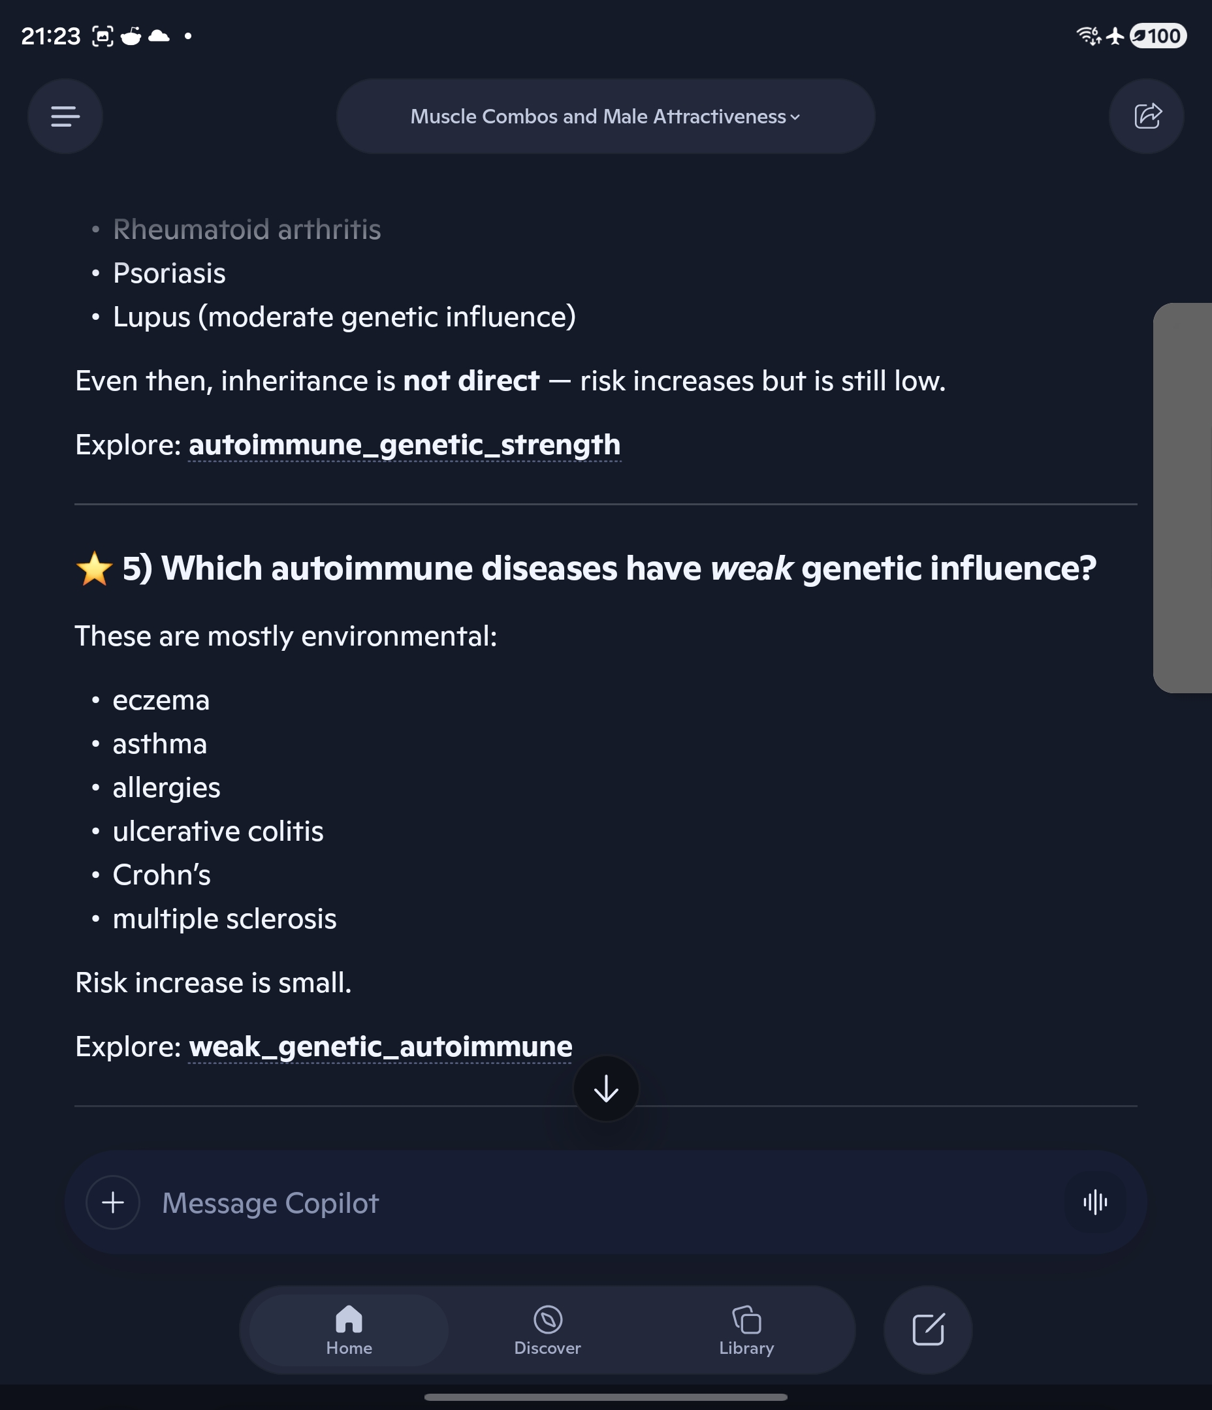Expand Muscle Combos conversation title dropdown
This screenshot has width=1212, height=1410.
point(605,116)
